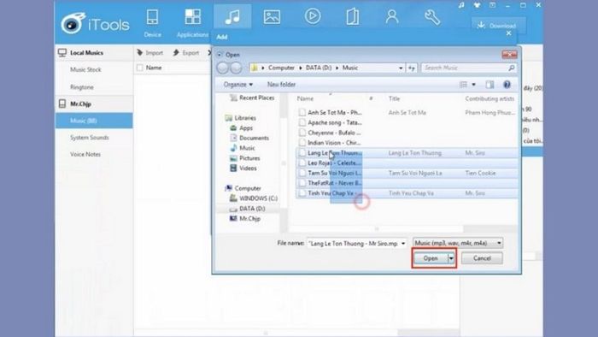
Task: Click Music in the address breadcrumb
Action: [x=349, y=68]
